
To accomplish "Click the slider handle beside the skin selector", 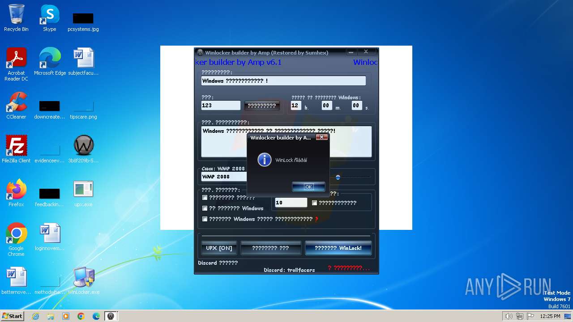I will pos(338,177).
